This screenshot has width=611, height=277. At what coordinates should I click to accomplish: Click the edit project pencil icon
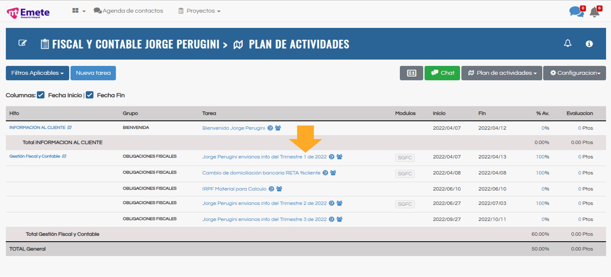(23, 43)
